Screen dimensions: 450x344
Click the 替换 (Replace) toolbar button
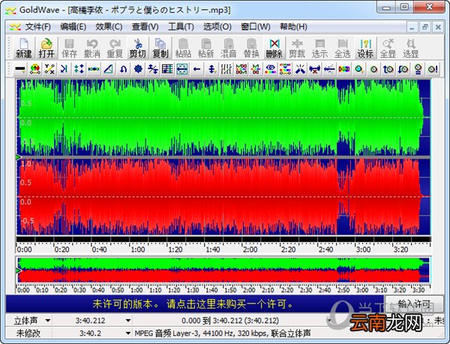coord(251,48)
